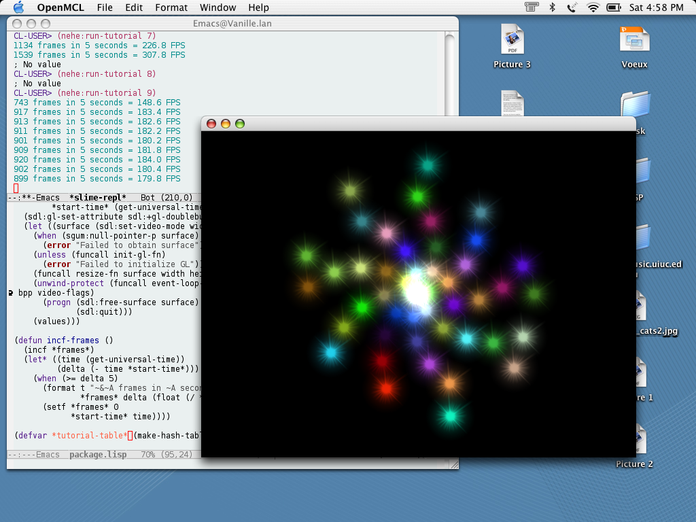Click the Emacs window resize grip corner
The height and width of the screenshot is (522, 696).
[453, 464]
